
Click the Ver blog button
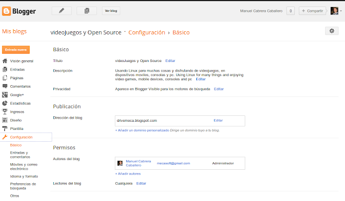tap(111, 11)
